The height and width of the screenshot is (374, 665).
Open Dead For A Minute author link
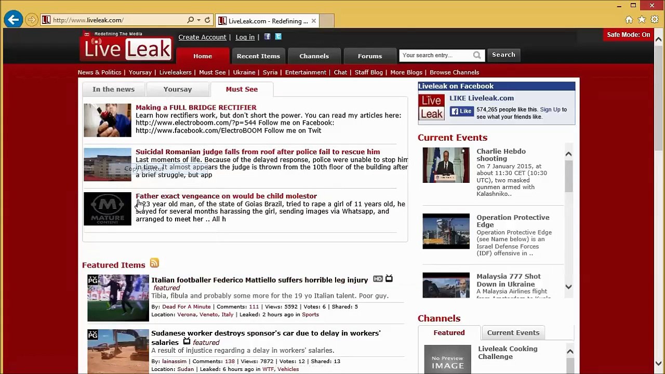click(186, 306)
